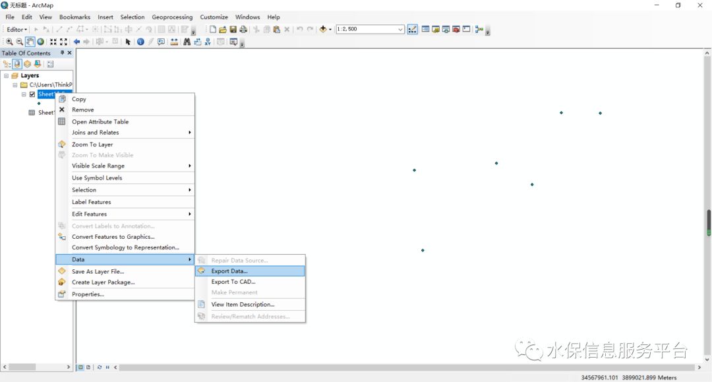Select the Zoom Out tool
712x382 pixels.
(x=20, y=42)
